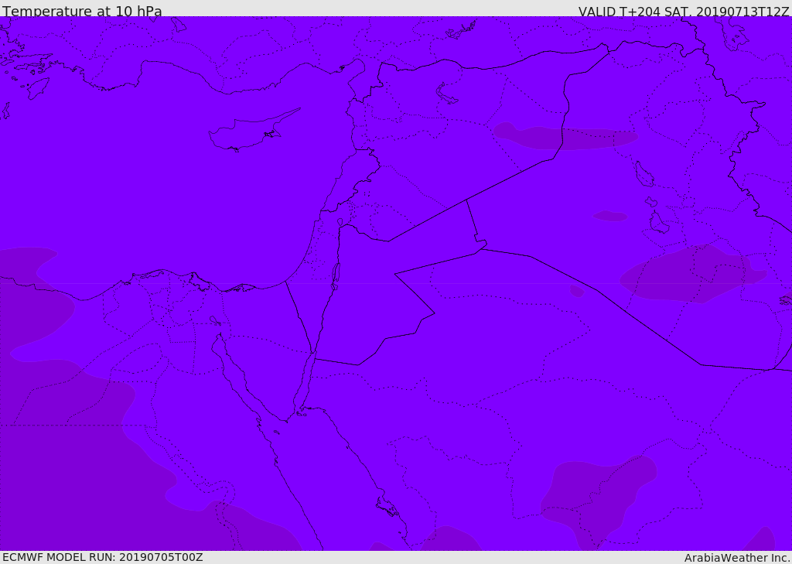Screen dimensions: 792x564
Task: Click the island of Cyprus on the map
Action: click(x=253, y=131)
